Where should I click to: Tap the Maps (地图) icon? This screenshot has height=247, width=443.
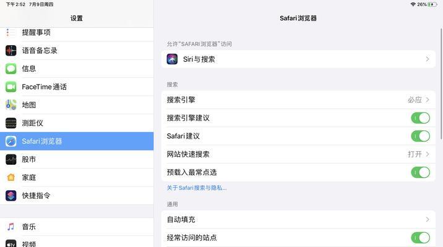point(11,105)
